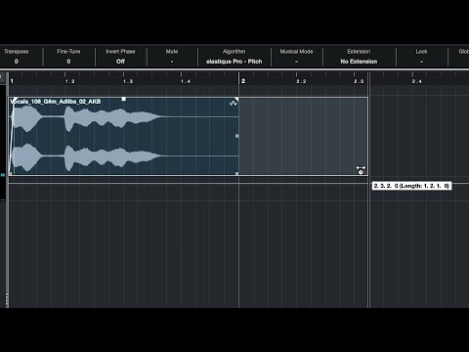Click ruler position 1.3
The image size is (469, 352).
coord(128,81)
